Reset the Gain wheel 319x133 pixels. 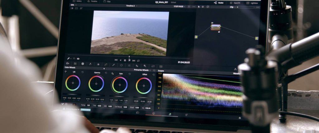tap(130, 74)
